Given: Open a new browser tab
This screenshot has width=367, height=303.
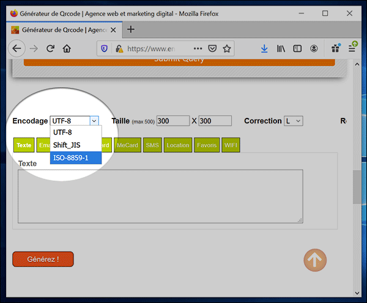Looking at the screenshot, I should coord(130,29).
